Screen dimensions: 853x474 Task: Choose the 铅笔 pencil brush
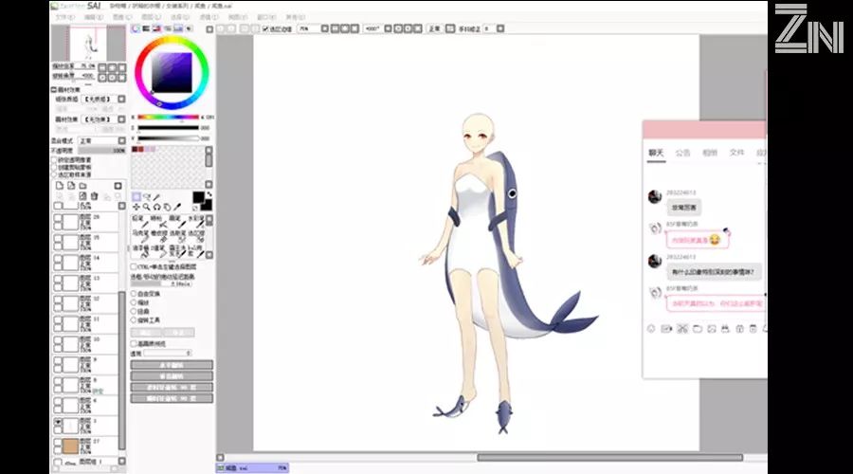coord(138,221)
